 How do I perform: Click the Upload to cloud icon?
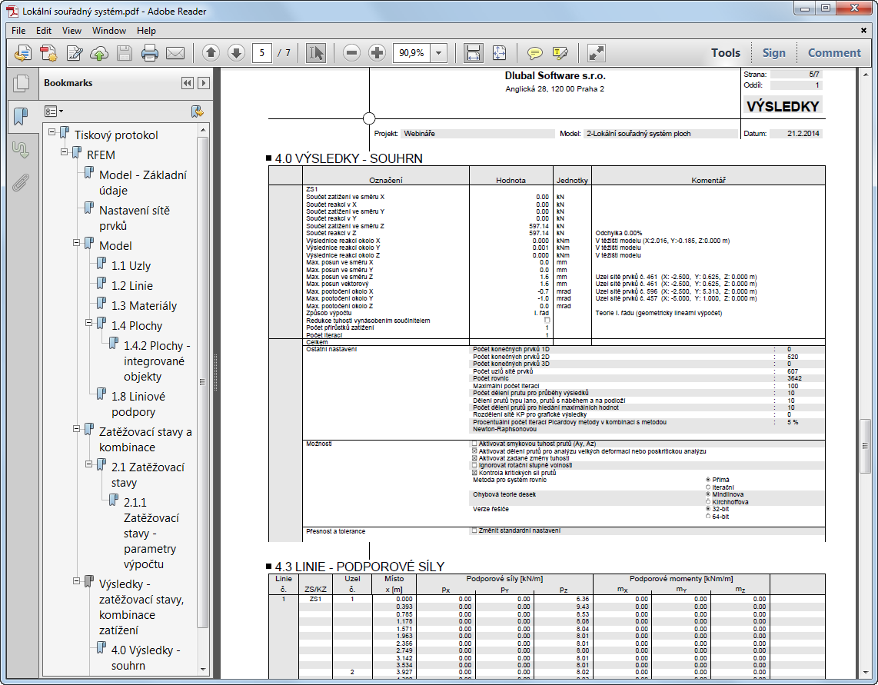click(99, 53)
